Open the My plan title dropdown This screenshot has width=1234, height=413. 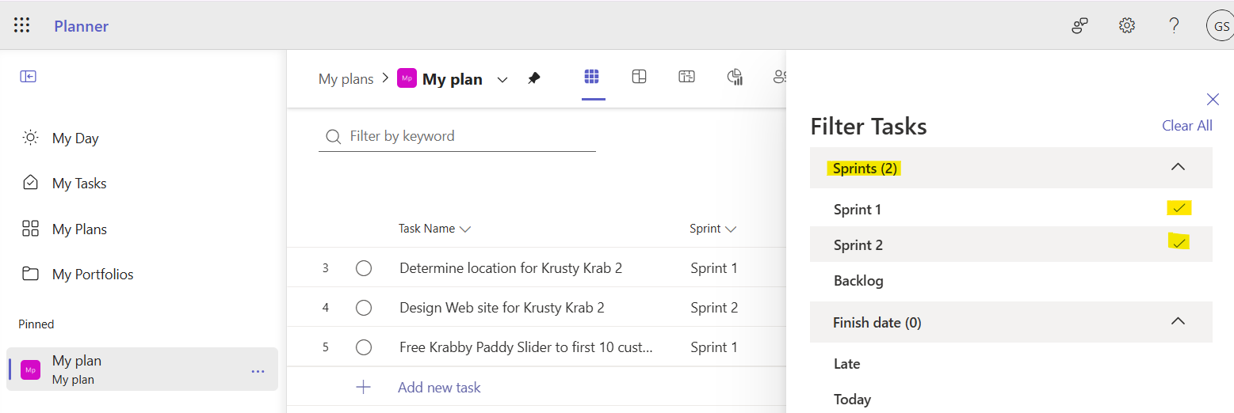[x=502, y=79]
